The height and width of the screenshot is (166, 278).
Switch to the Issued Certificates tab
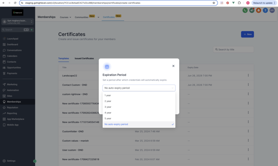coord(84,59)
